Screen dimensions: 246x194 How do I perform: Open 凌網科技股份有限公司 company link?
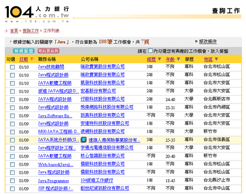(x=102, y=132)
